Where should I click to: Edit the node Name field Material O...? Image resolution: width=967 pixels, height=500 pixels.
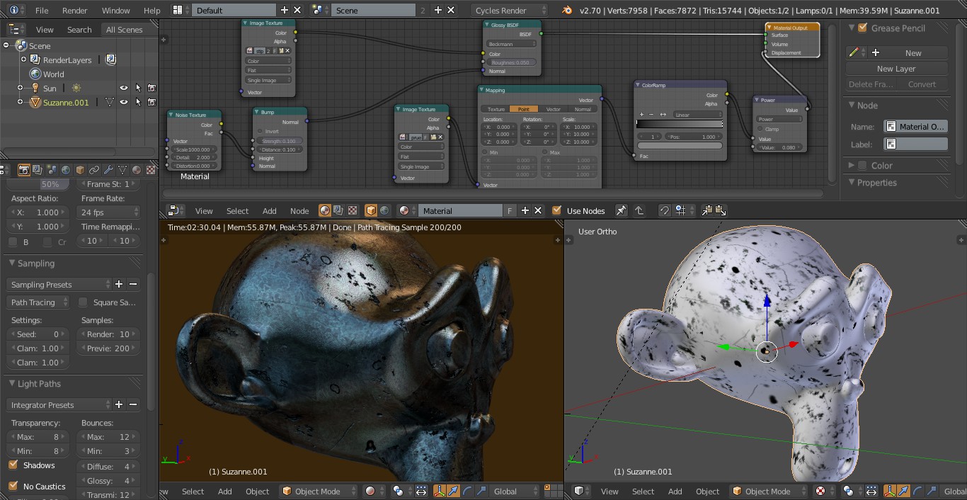coord(916,126)
